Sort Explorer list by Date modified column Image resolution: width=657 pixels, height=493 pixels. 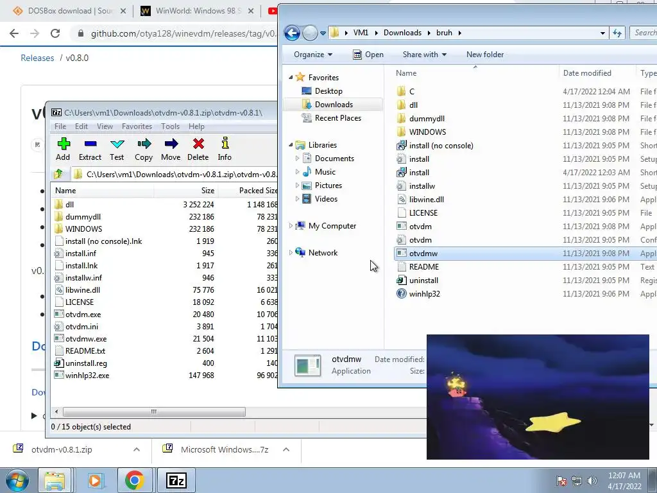tap(587, 73)
